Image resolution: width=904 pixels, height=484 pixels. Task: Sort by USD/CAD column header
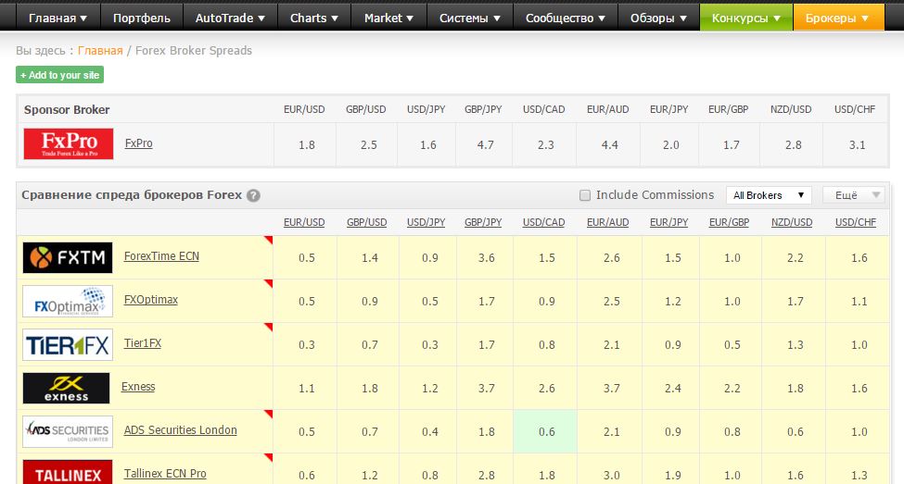pyautogui.click(x=543, y=223)
